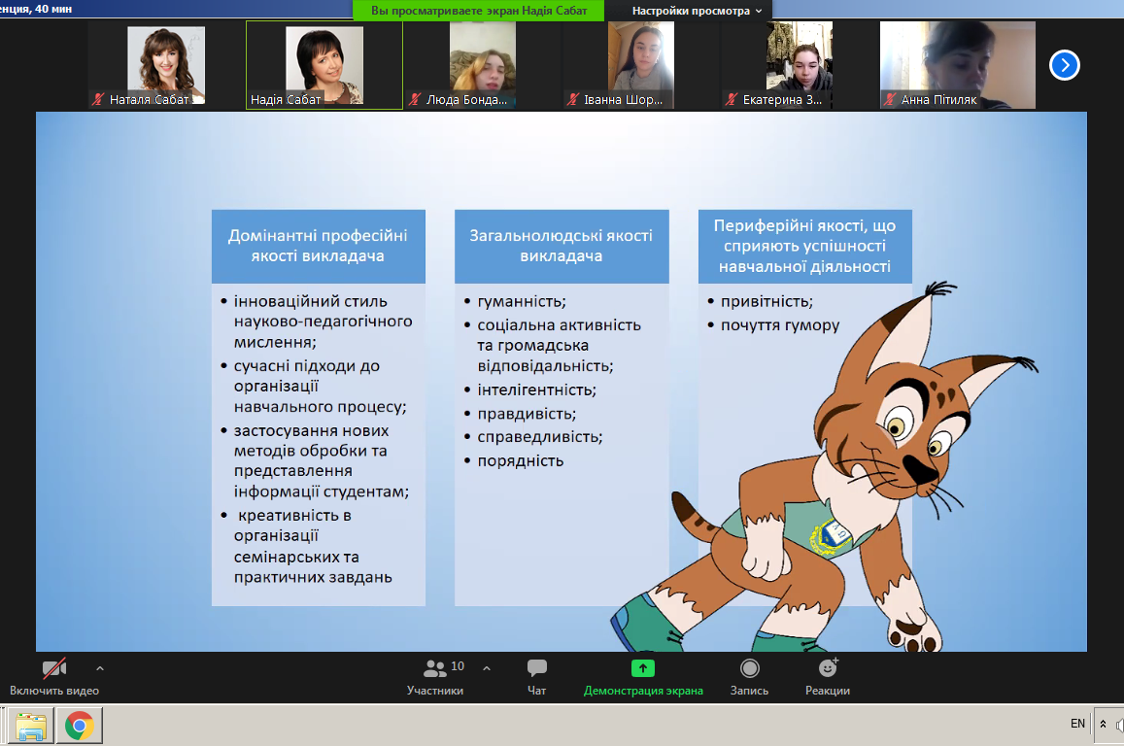This screenshot has width=1124, height=746.
Task: Click the EN language indicator in tray
Action: [1077, 724]
